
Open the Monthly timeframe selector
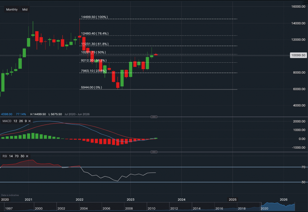click(x=11, y=10)
